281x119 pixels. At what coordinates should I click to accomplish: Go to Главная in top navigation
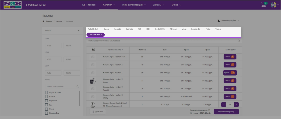[89, 5]
